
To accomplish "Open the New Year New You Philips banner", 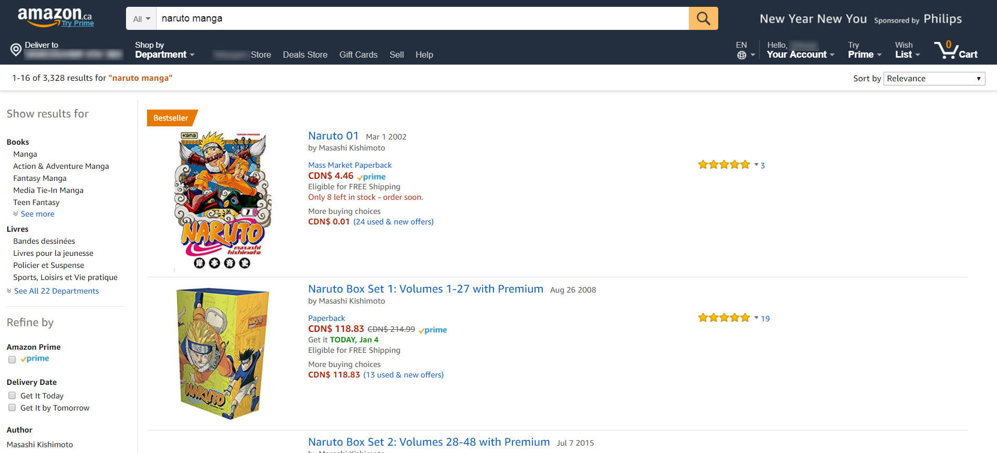I will click(860, 19).
